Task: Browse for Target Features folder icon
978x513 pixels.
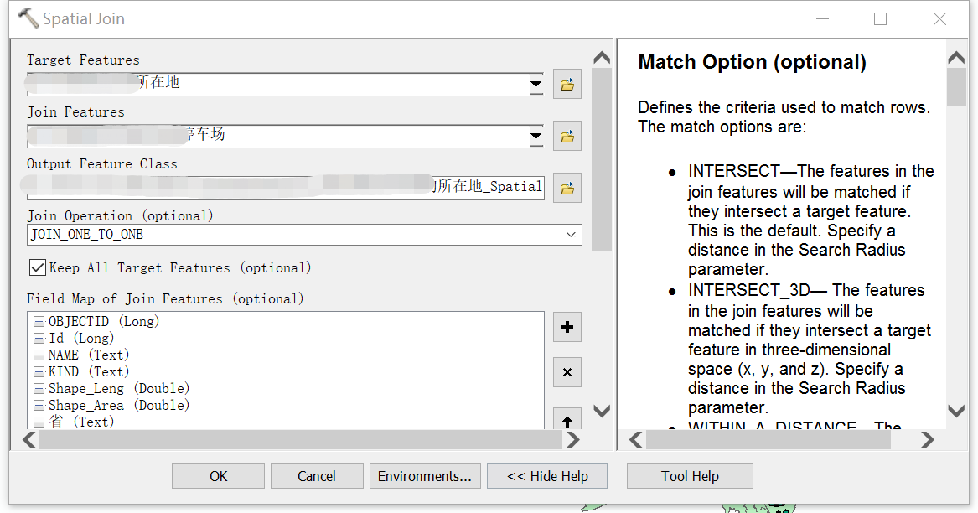Action: coord(567,85)
